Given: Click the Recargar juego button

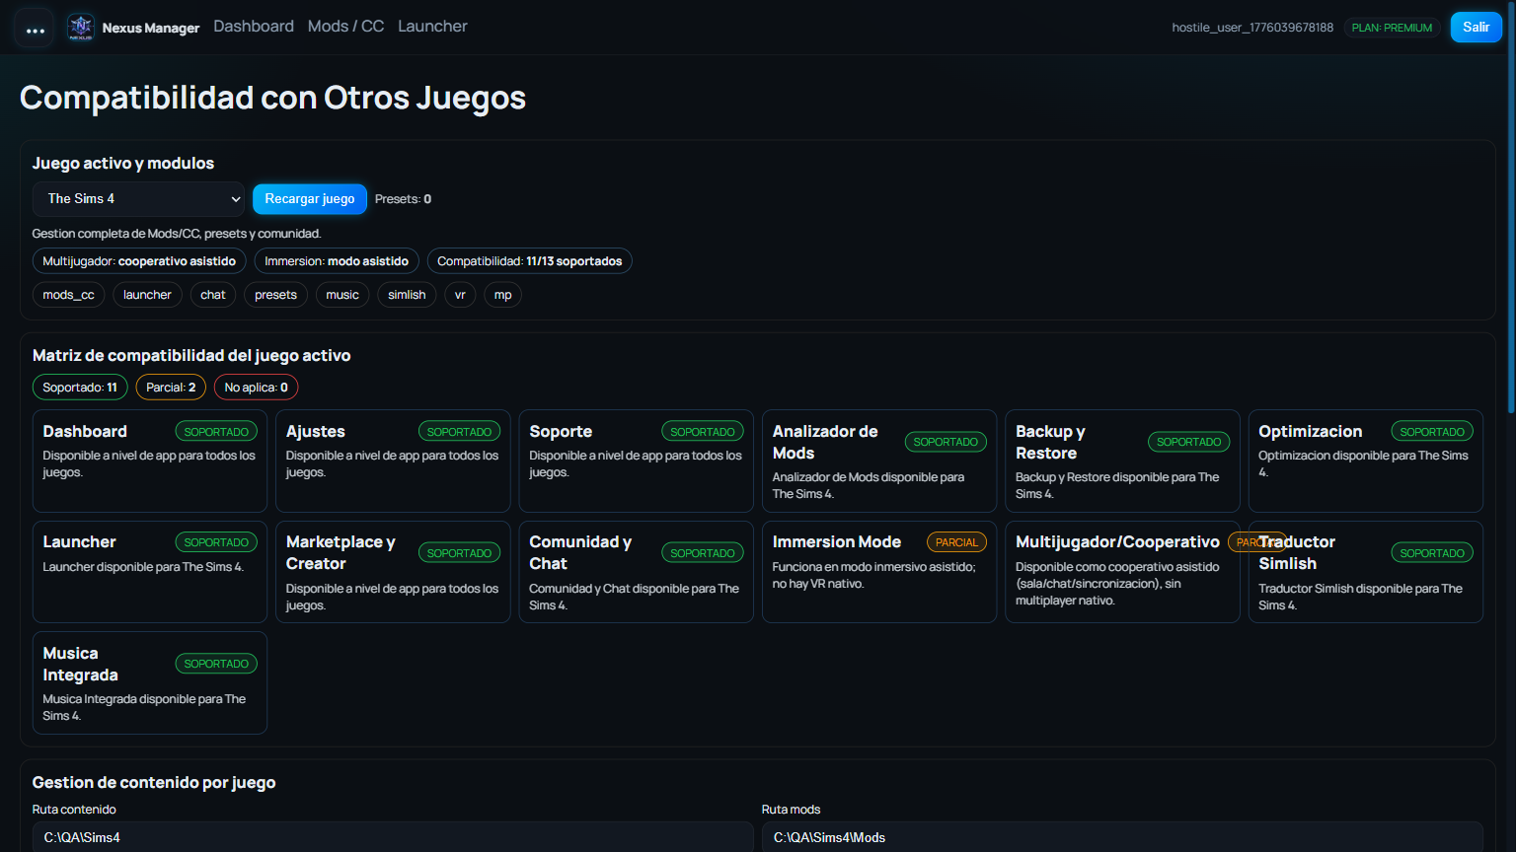Looking at the screenshot, I should pyautogui.click(x=310, y=199).
